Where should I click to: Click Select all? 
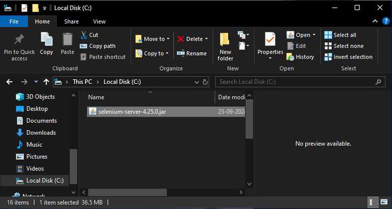(340, 35)
